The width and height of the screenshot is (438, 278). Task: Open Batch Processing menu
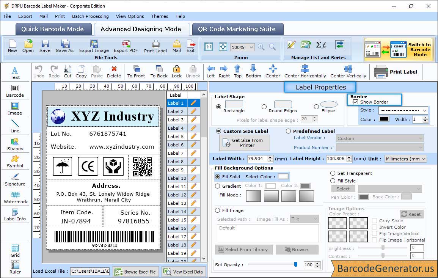click(90, 16)
